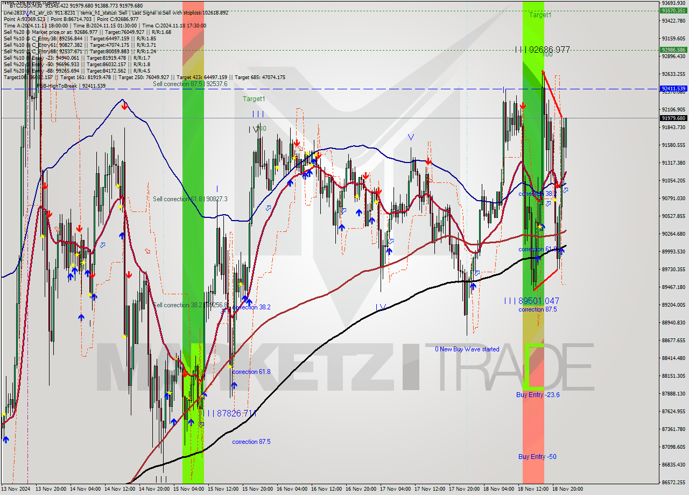Select the current price tag 91979.680
This screenshot has height=495, width=689.
[x=673, y=118]
